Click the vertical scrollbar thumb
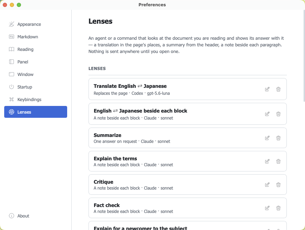305x230 pixels. pos(304,55)
